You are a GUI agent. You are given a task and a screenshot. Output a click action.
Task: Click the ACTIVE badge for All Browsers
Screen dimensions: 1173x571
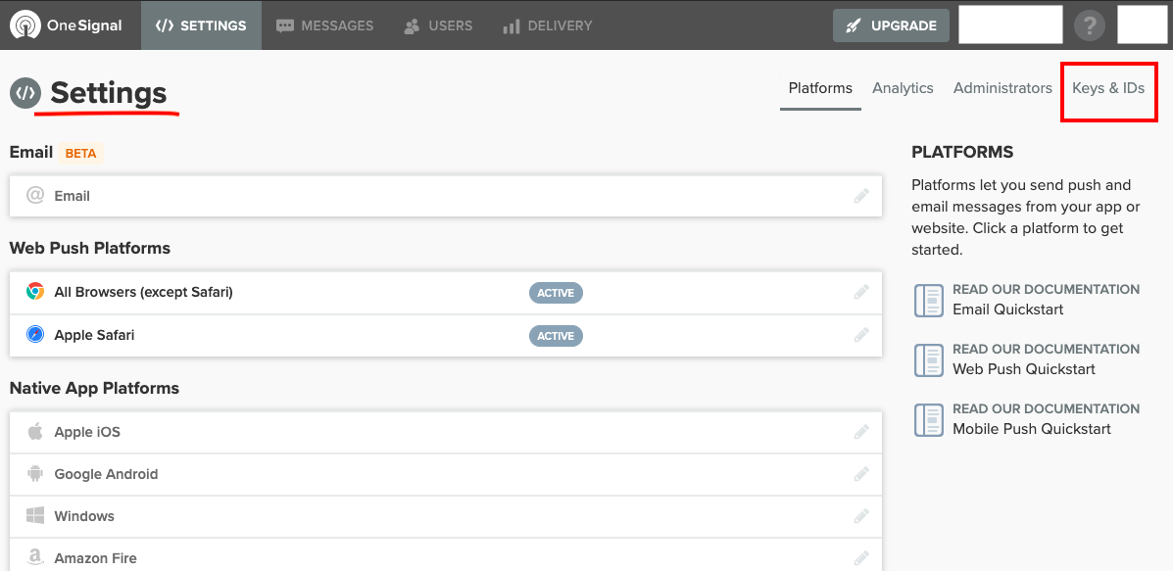pos(556,293)
